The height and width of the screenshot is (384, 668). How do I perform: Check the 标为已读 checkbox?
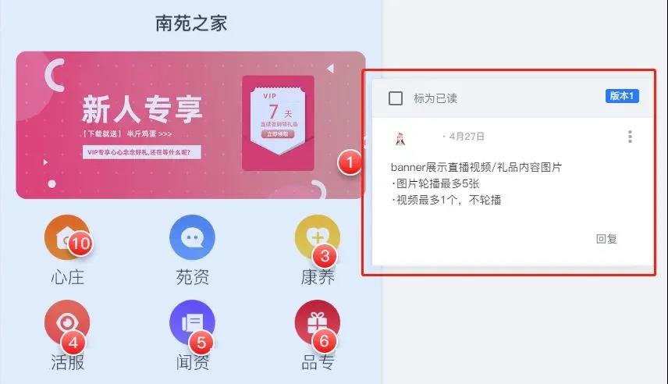click(396, 98)
